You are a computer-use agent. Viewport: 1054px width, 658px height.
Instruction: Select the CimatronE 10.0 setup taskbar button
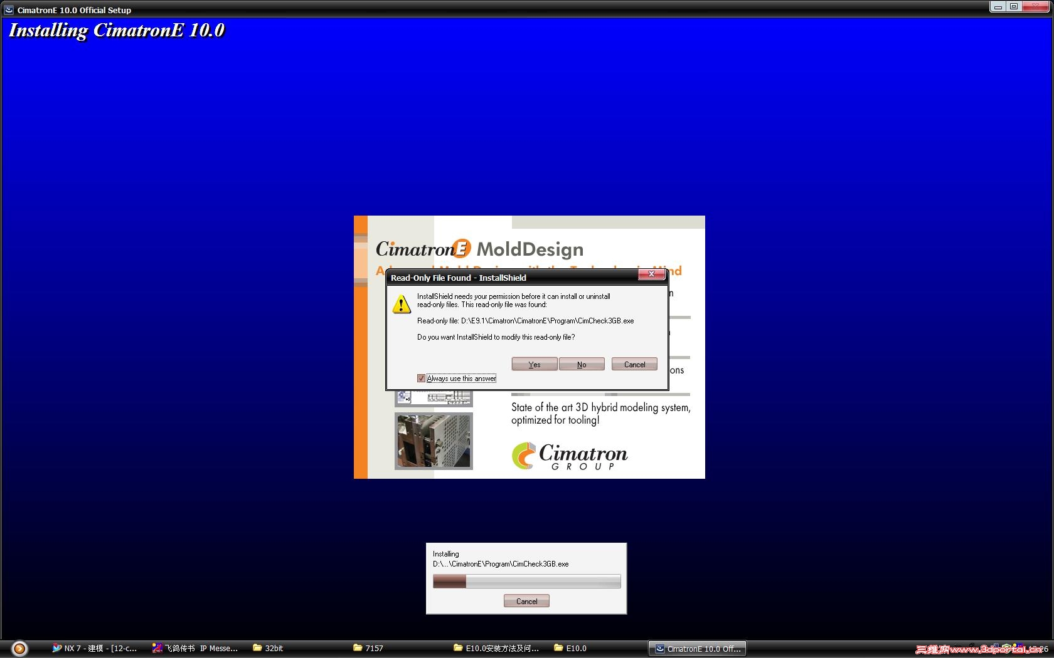click(698, 649)
